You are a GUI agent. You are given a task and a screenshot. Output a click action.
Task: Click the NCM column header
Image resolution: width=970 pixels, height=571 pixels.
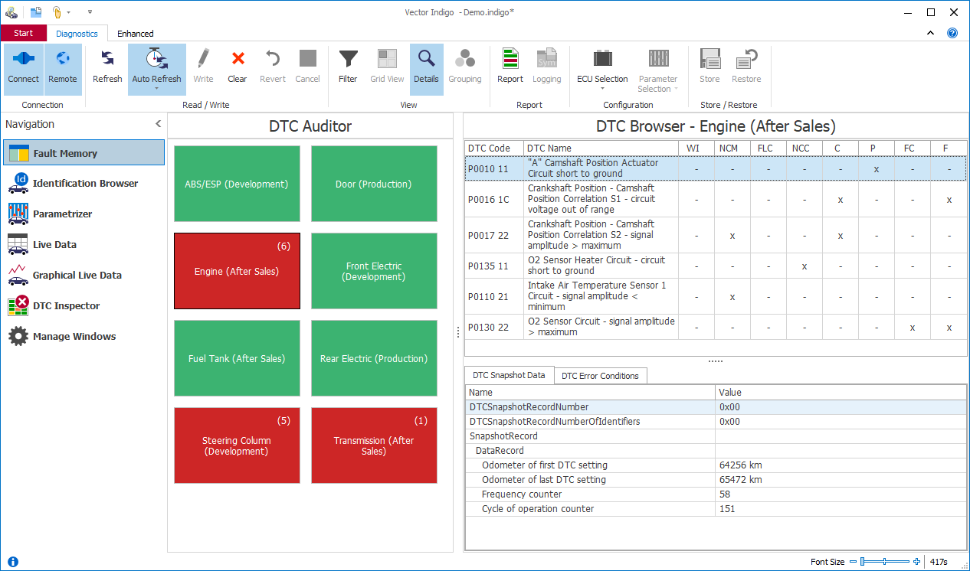[732, 148]
